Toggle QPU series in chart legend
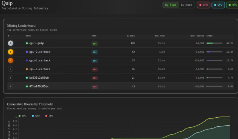Viewport: 238px width, 139px height. pos(22,116)
